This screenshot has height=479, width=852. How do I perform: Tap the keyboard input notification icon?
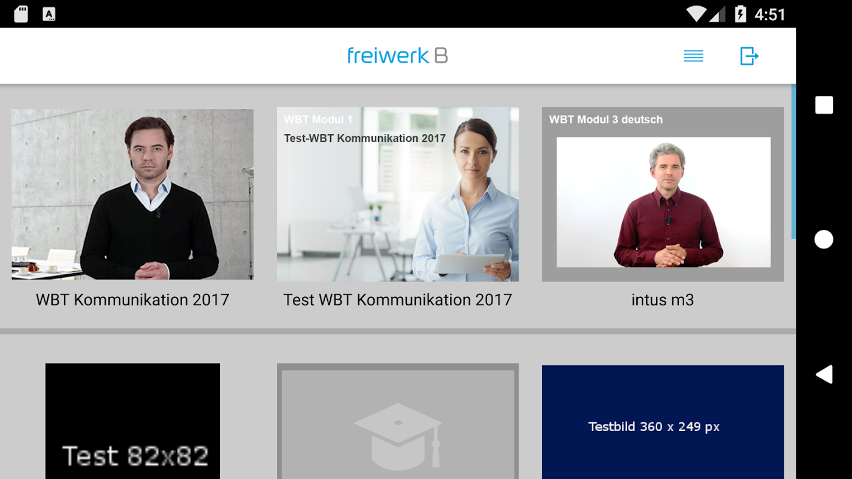(x=49, y=14)
